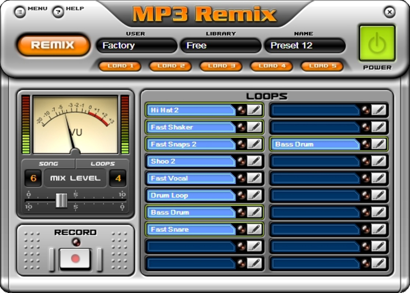Click the LOAD 4 button
Screen dimensions: 410x293
[271, 66]
